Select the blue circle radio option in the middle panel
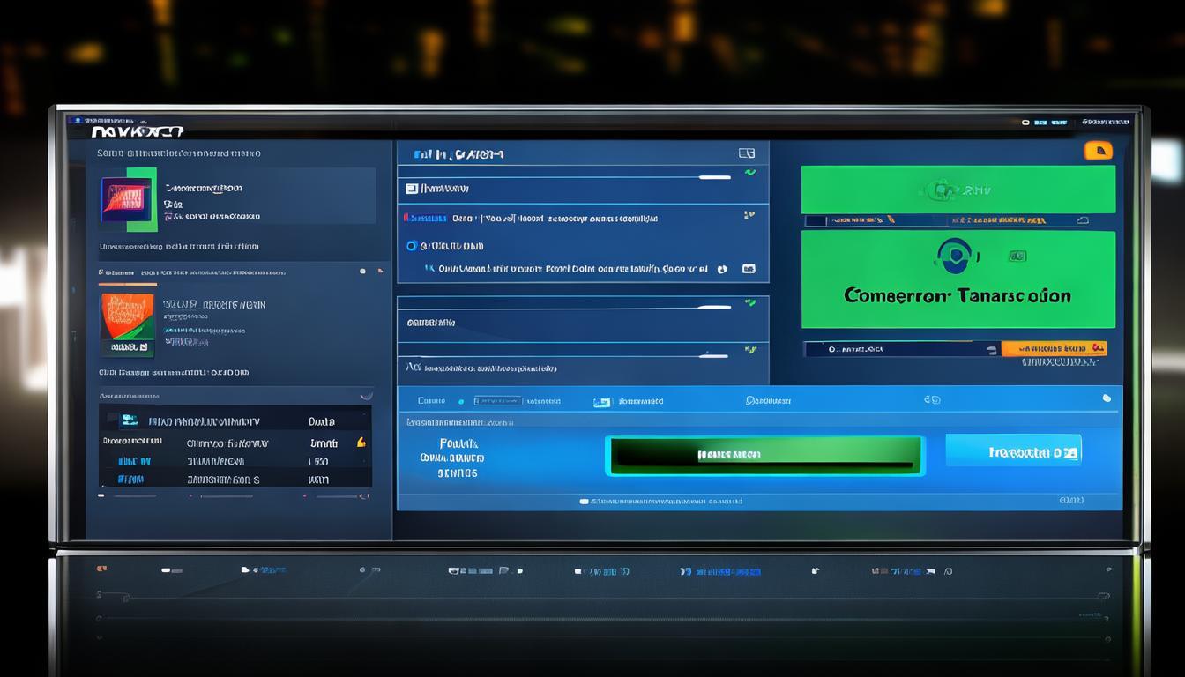 coord(411,246)
